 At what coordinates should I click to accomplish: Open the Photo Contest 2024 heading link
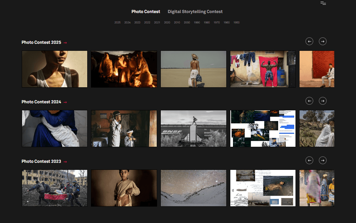click(x=41, y=102)
